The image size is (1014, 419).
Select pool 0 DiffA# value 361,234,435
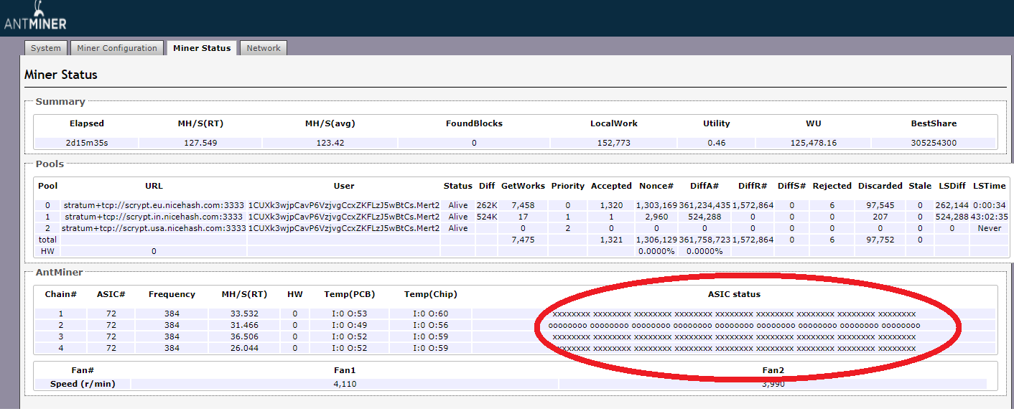pos(704,205)
